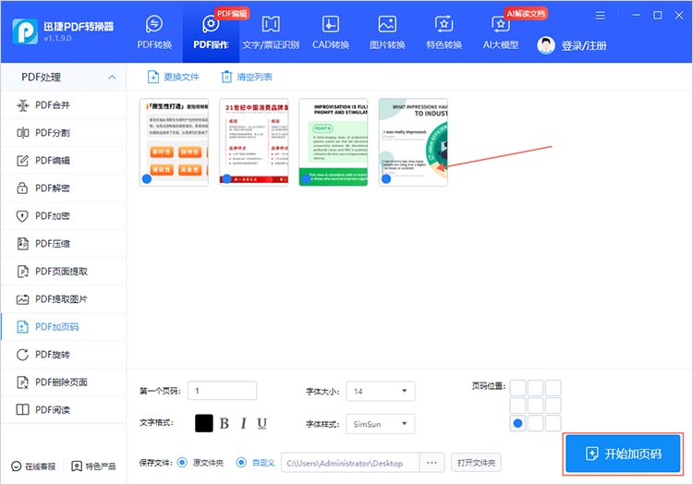This screenshot has width=693, height=485.
Task: Click the 打开文件夹 button
Action: [x=475, y=463]
